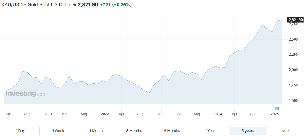This screenshot has width=307, height=137.
Task: Click the +7.21 (+0.26%) change value
Action: coord(116,5)
